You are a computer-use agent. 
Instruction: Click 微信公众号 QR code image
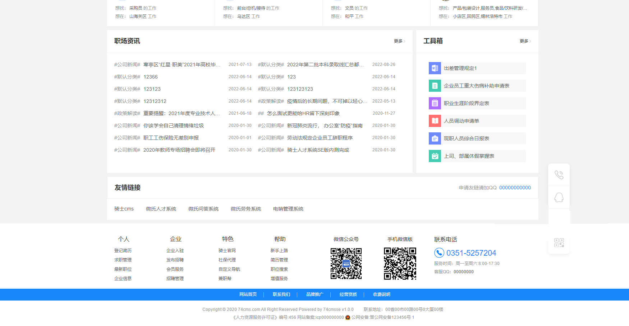tap(346, 264)
